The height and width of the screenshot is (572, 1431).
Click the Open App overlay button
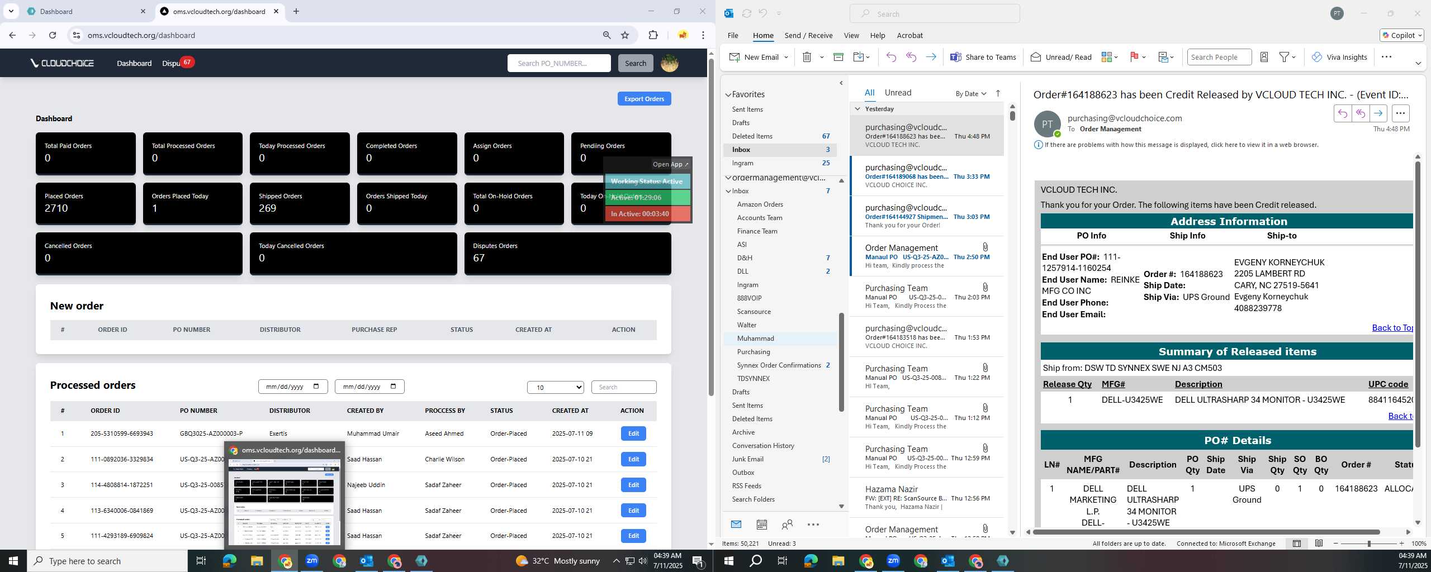pyautogui.click(x=670, y=164)
